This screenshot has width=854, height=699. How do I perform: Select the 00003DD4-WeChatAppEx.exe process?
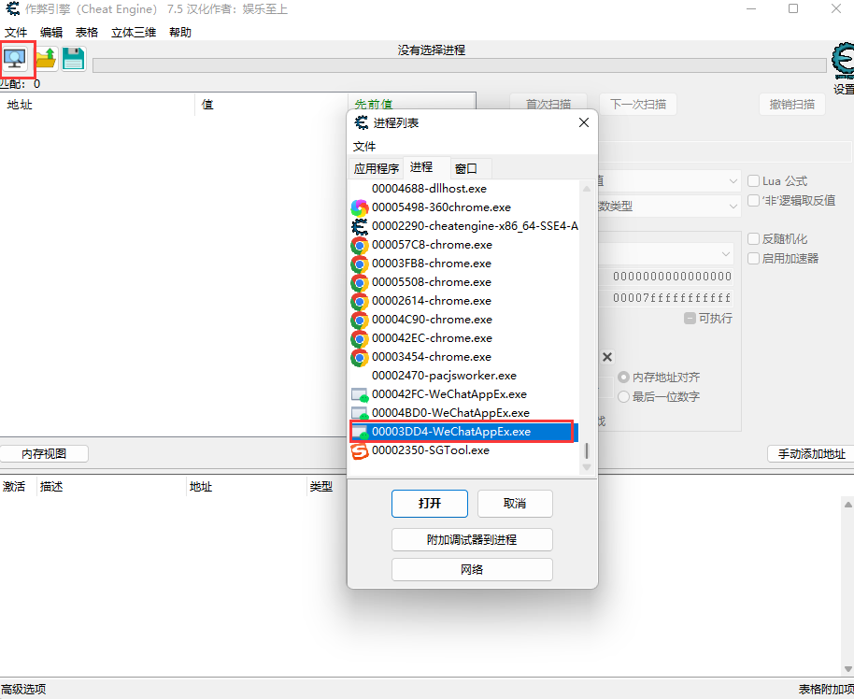click(464, 432)
